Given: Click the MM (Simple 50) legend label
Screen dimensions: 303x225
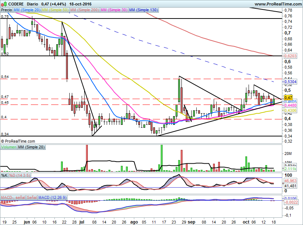Looking at the screenshot, I should pyautogui.click(x=55, y=10).
